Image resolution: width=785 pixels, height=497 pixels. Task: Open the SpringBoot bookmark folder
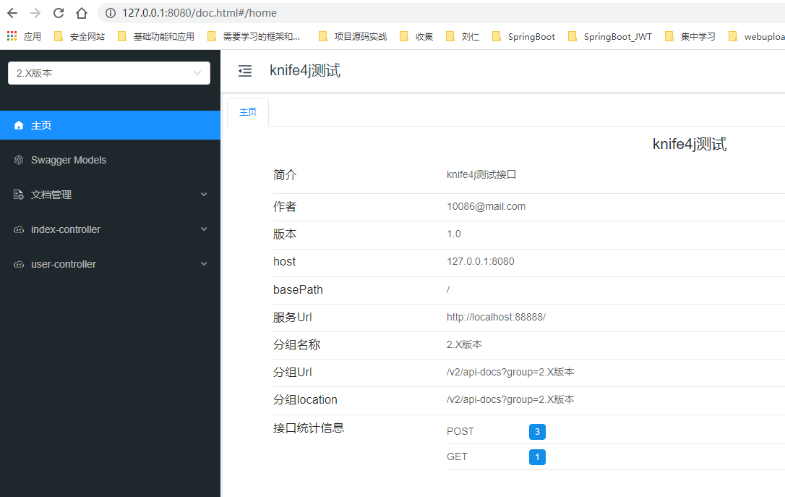click(523, 37)
